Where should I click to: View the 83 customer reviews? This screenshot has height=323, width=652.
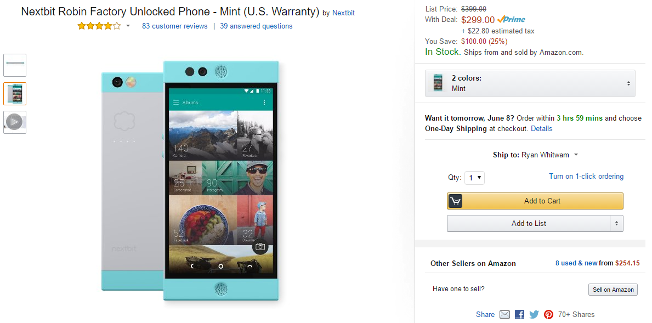pos(174,25)
